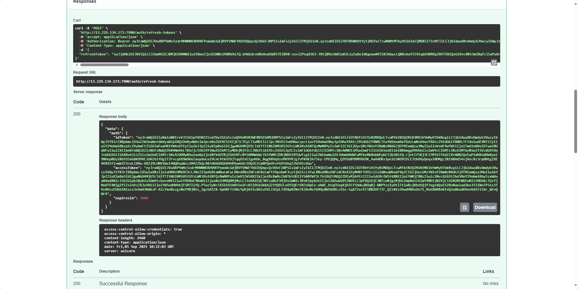Image resolution: width=578 pixels, height=289 pixels.
Task: Click the page scrollbar's down arrow
Action: point(576,285)
